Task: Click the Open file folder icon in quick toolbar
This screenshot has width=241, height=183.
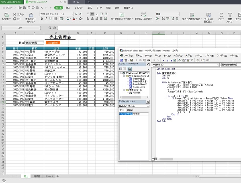Action: pos(20,8)
